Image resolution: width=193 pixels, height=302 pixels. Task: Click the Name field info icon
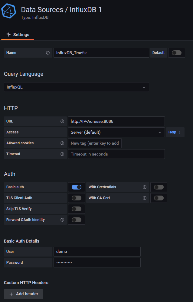(x=48, y=53)
